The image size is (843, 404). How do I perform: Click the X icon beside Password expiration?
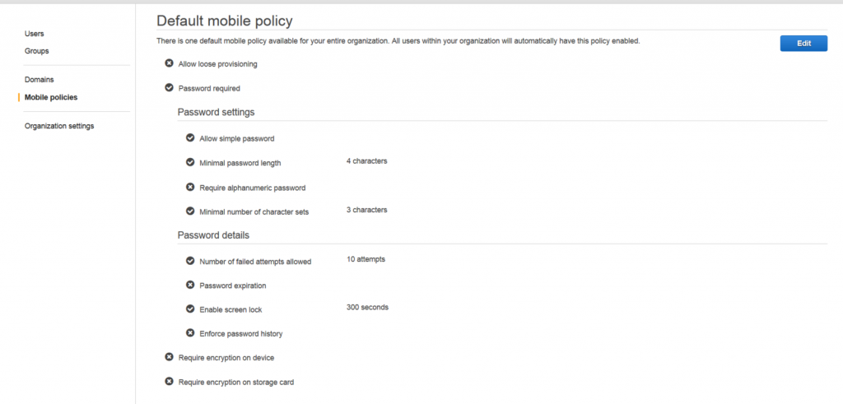(190, 285)
